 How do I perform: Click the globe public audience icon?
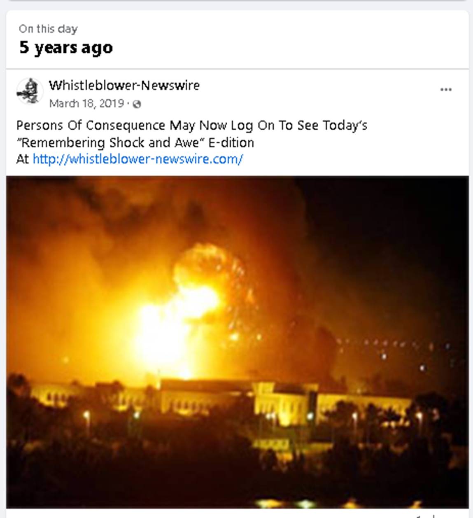[x=137, y=104]
